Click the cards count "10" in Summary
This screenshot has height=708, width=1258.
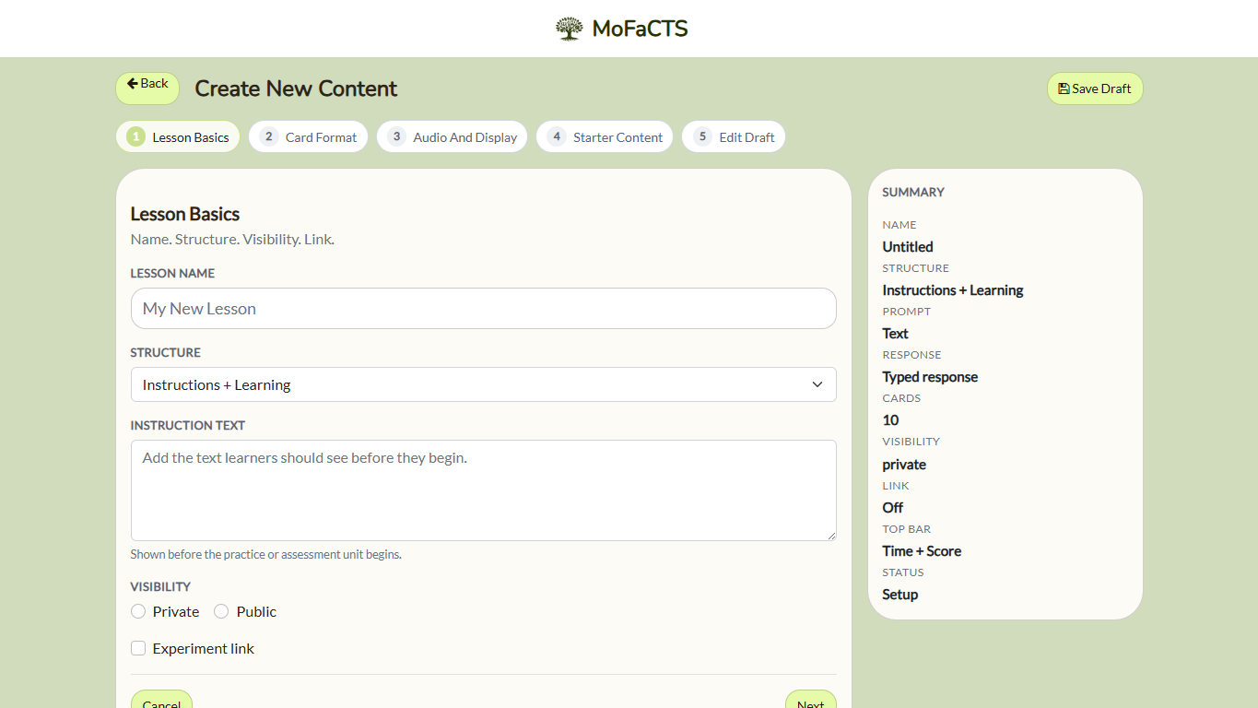[x=890, y=420]
